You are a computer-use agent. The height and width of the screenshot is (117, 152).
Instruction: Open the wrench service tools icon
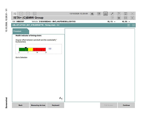click(112, 14)
